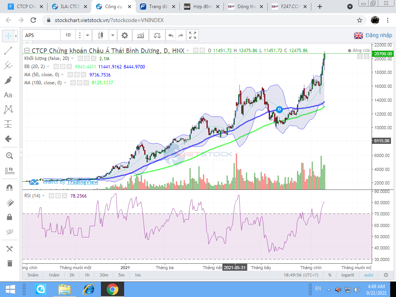Select the pitchfork drawing tool
396x297 pixels.
[x=8, y=65]
